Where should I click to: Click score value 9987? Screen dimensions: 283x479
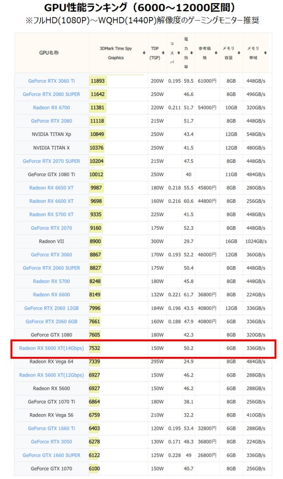[96, 188]
